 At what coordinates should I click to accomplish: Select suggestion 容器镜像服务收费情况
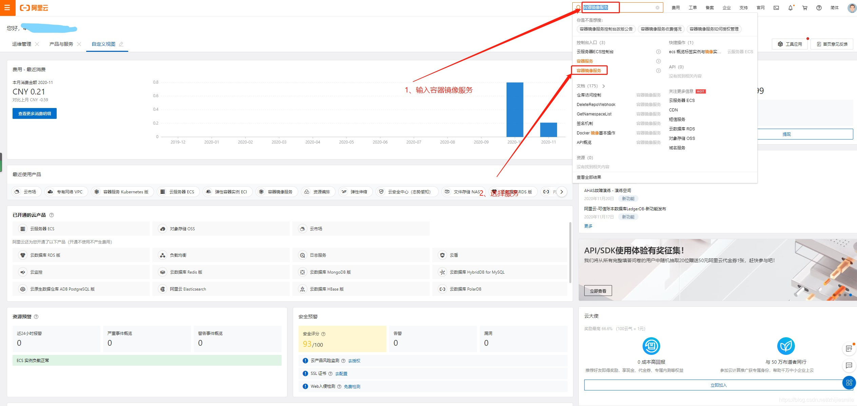[x=661, y=29]
